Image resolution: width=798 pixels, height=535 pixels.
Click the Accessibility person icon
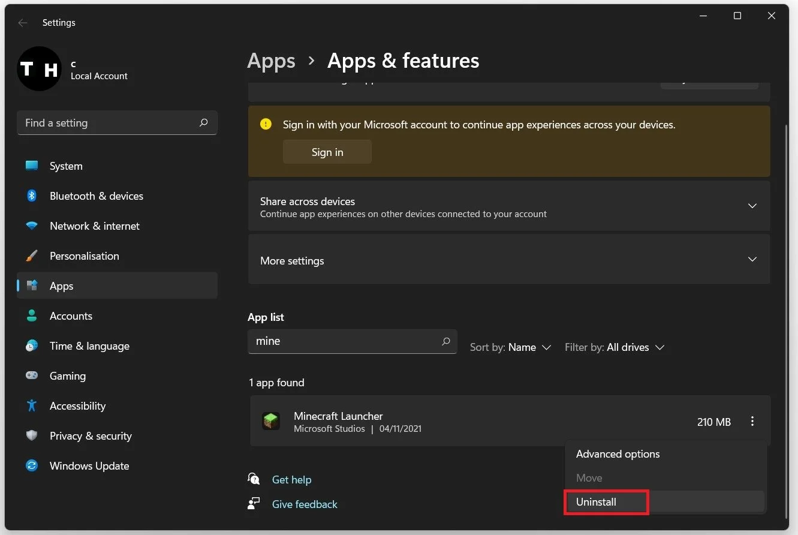32,406
